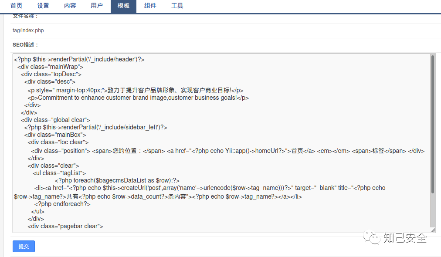
Task: Click the sidebar_left renderPartial line
Action: [95, 127]
